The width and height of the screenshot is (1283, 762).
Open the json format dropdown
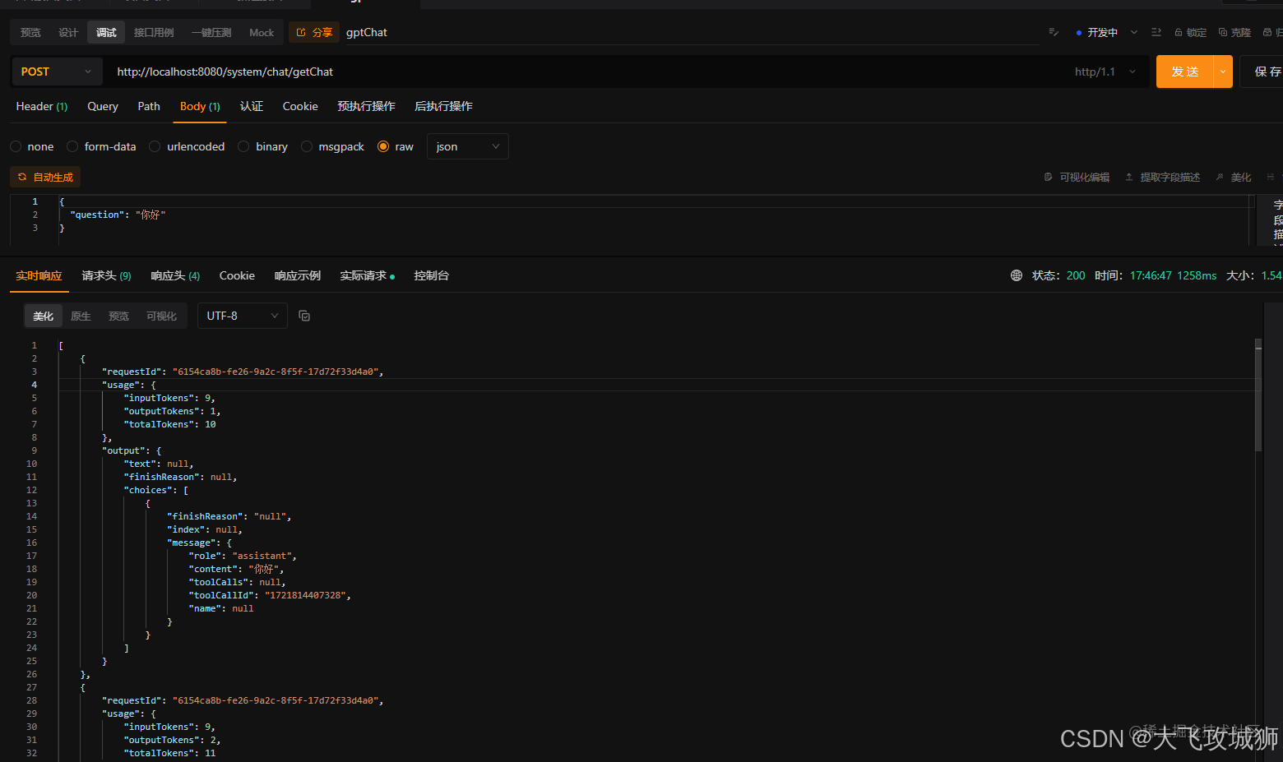467,146
